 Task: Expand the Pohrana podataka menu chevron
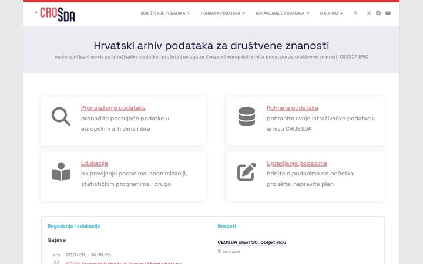click(x=244, y=13)
